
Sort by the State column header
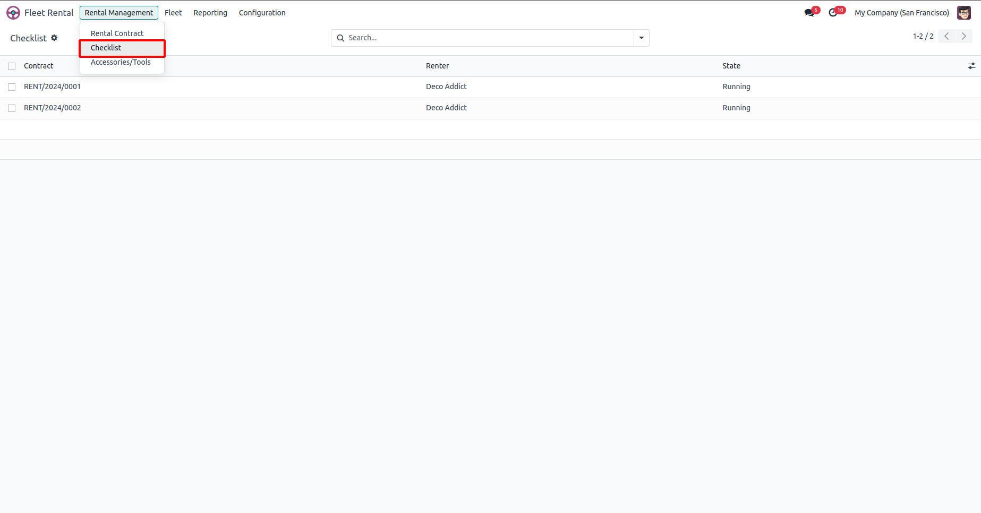(731, 66)
